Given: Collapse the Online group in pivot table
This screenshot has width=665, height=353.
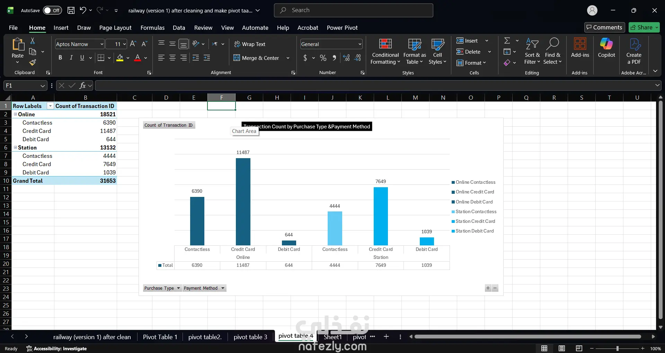Looking at the screenshot, I should (x=15, y=114).
